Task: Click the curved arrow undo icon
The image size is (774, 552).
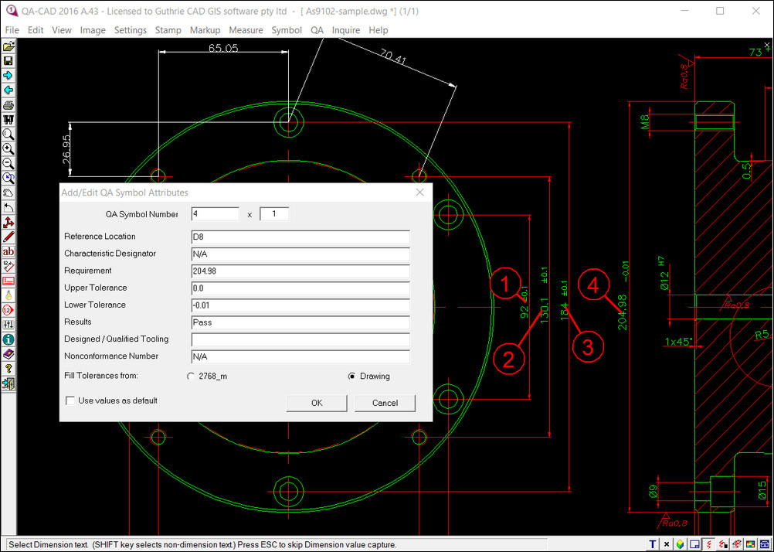Action: pos(8,207)
